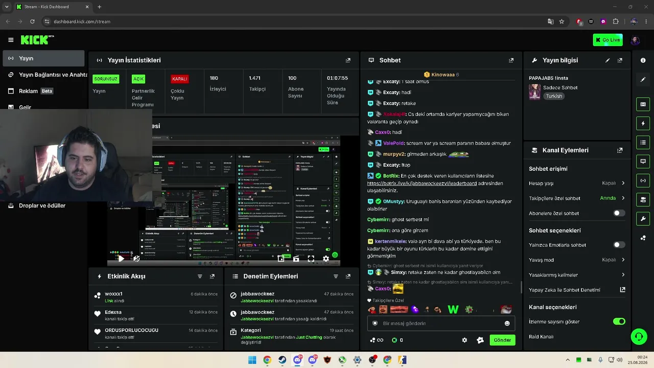Open the botrix.live leaderboard link
This screenshot has height=368, width=654.
(x=422, y=183)
